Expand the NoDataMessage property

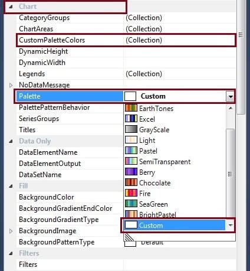[x=11, y=85]
